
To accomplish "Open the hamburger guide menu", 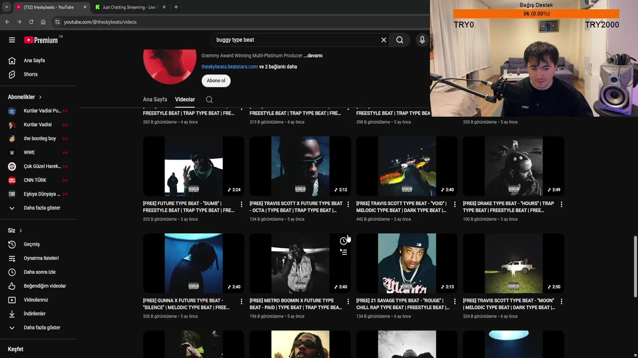I will click(12, 40).
